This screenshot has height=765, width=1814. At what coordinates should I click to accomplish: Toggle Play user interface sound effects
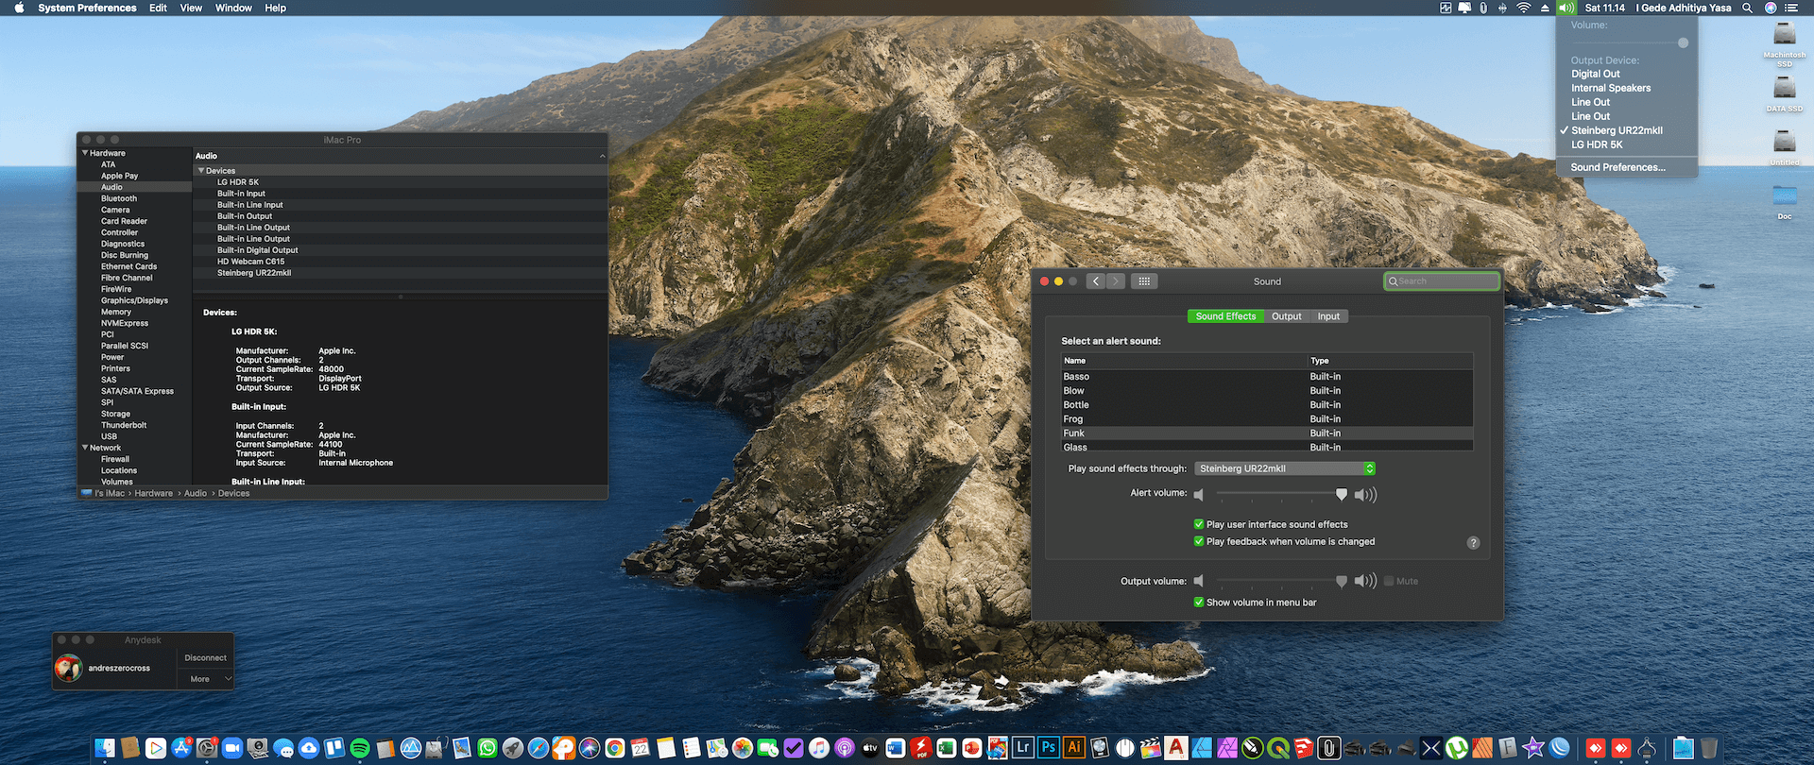click(1199, 524)
